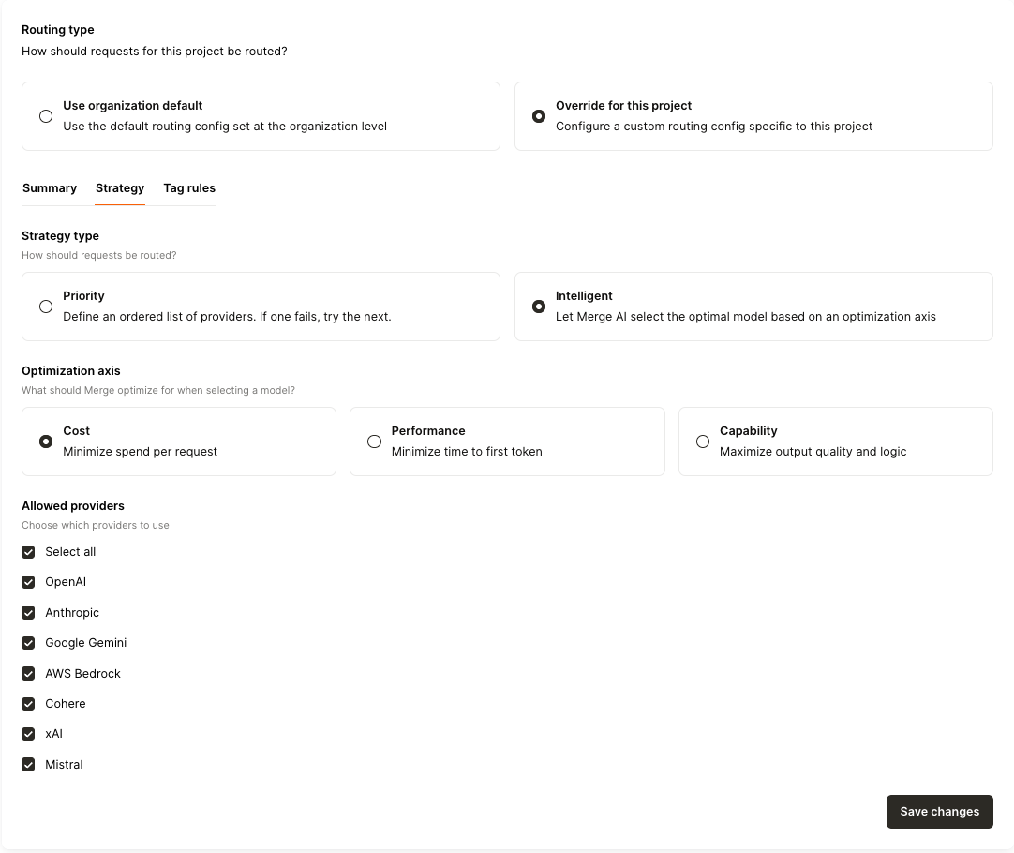Disable the Cohere provider
The image size is (1014, 853).
(28, 703)
